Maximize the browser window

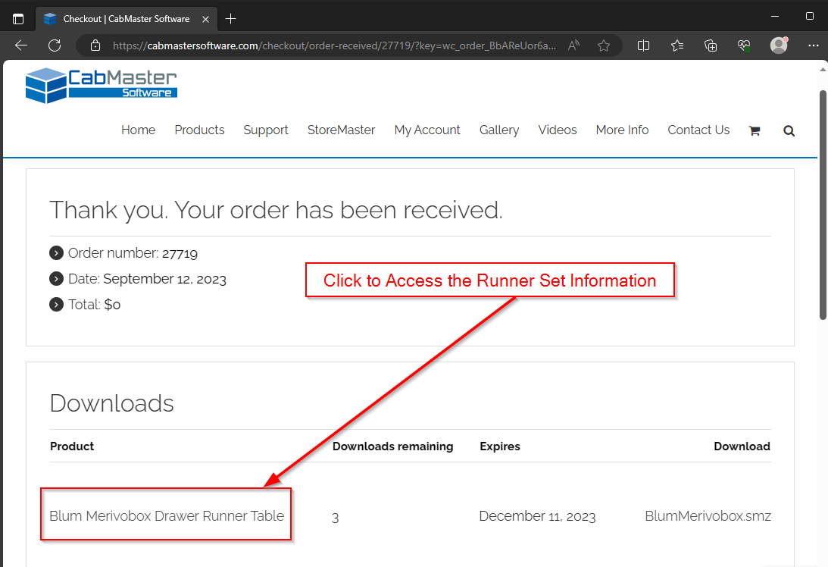coord(810,17)
